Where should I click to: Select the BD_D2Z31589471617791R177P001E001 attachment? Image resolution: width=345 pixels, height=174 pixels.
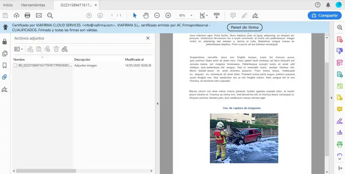coord(43,65)
